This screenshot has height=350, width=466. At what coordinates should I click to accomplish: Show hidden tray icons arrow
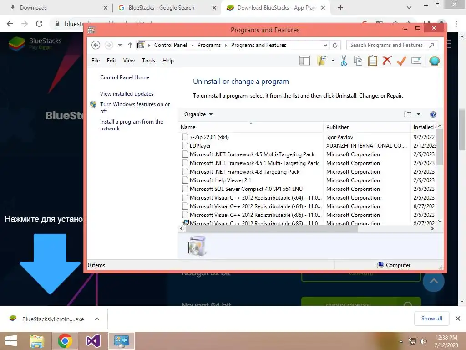(x=401, y=341)
